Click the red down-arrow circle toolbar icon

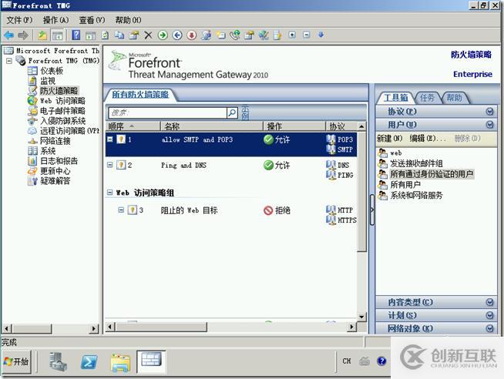click(192, 35)
